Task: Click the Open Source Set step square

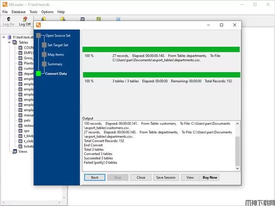Action: point(38,35)
